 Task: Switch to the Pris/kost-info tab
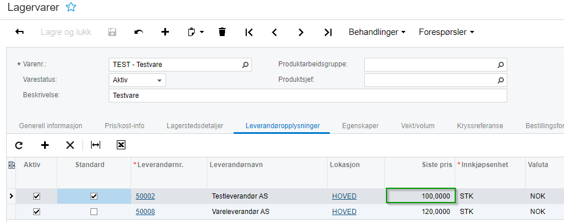point(124,126)
